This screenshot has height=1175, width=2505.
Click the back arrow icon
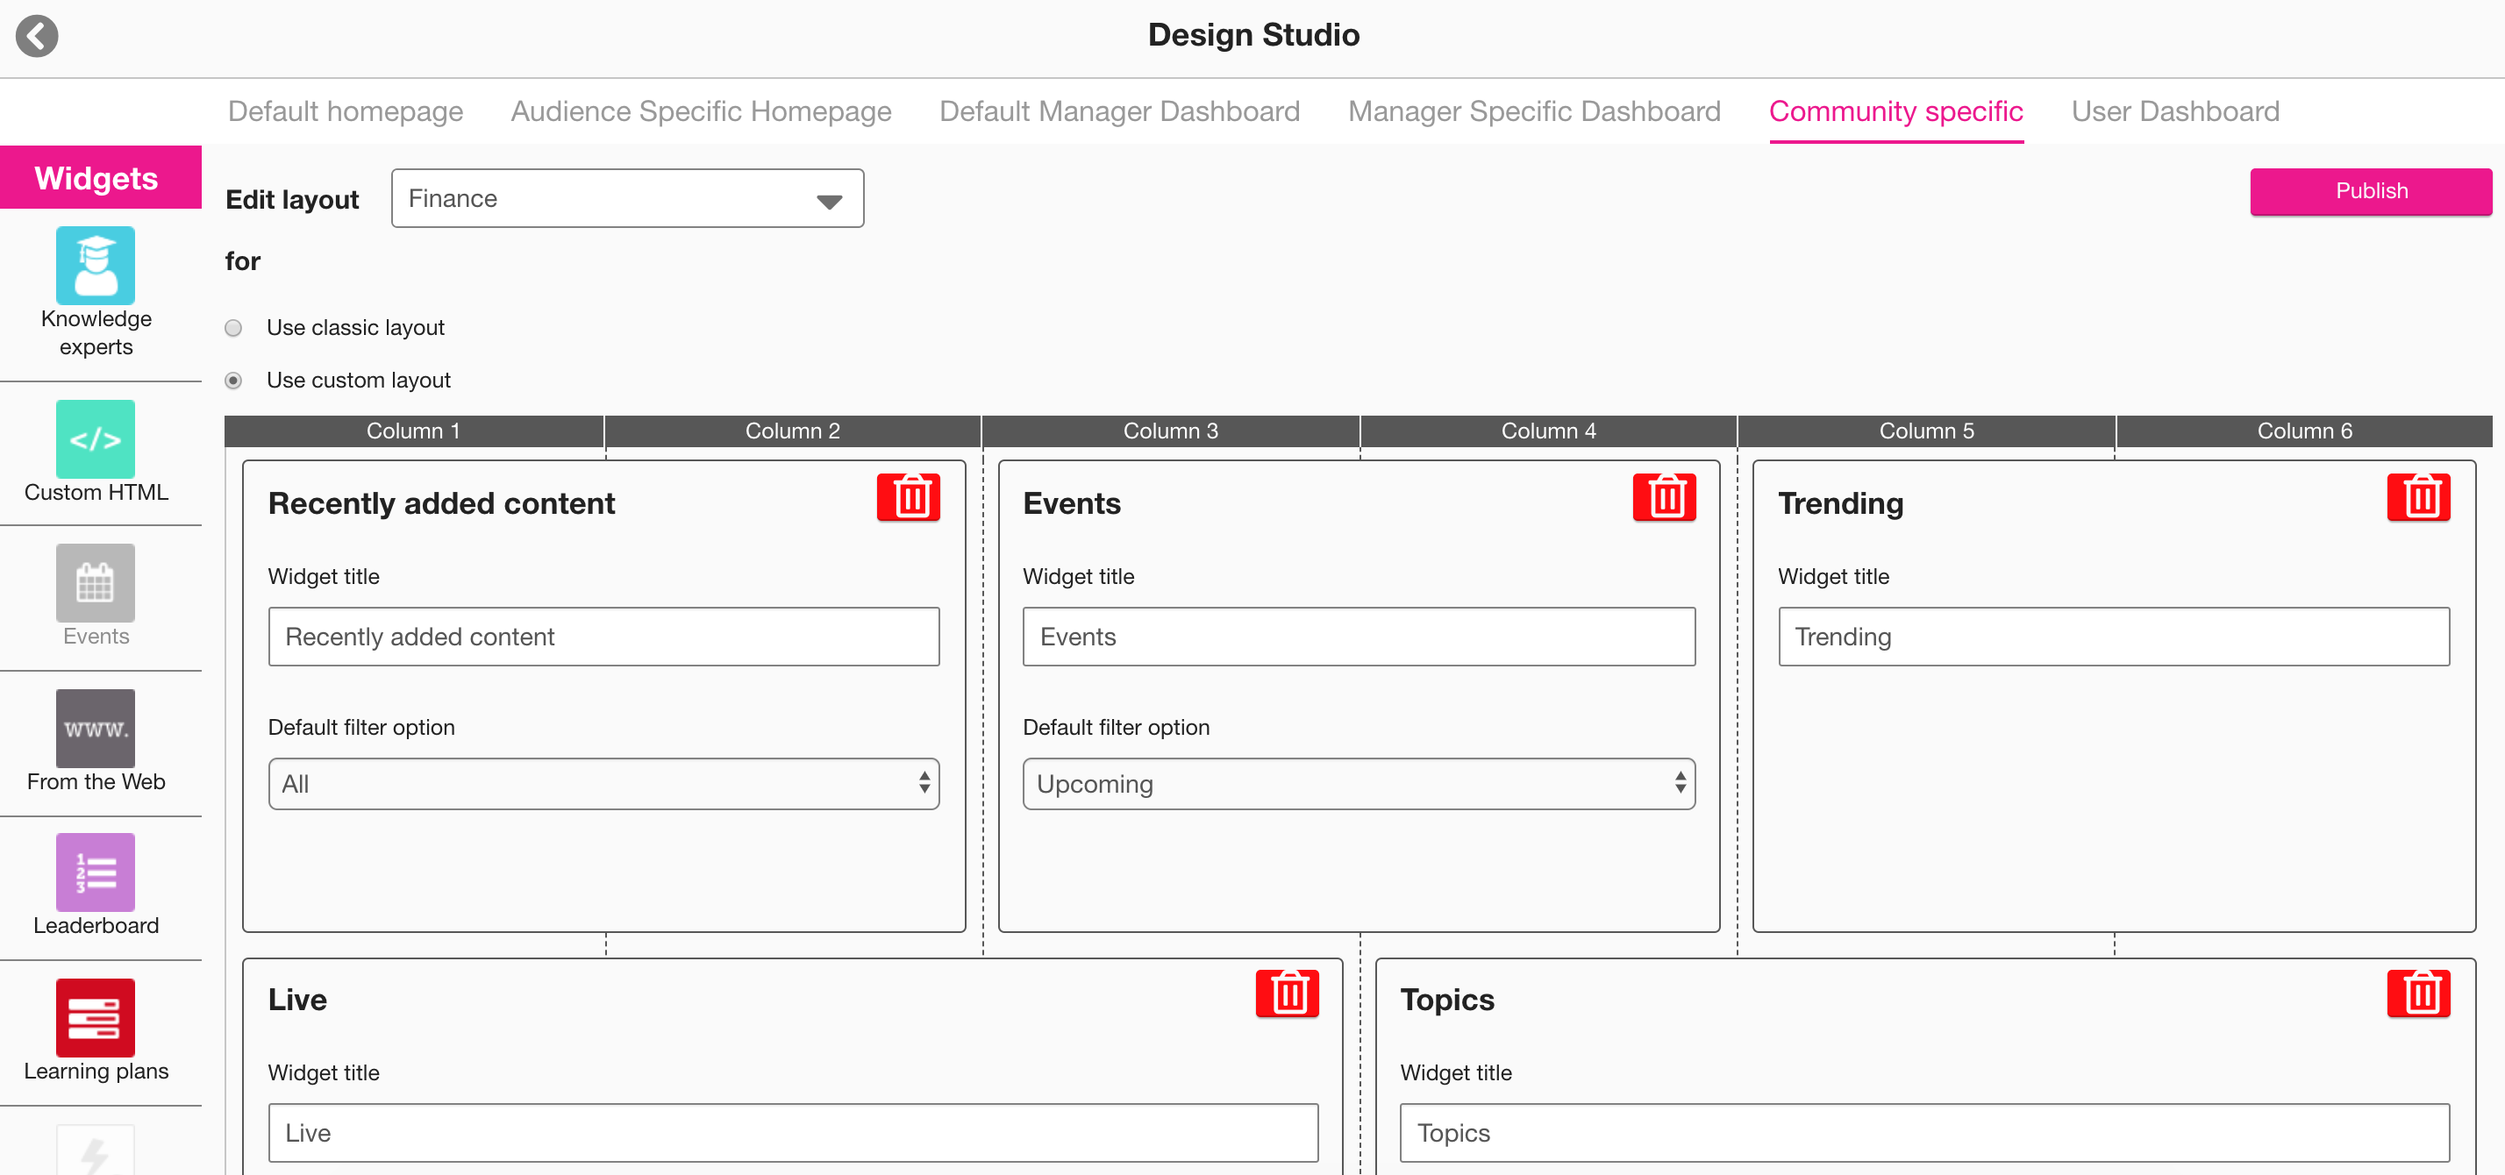tap(37, 36)
